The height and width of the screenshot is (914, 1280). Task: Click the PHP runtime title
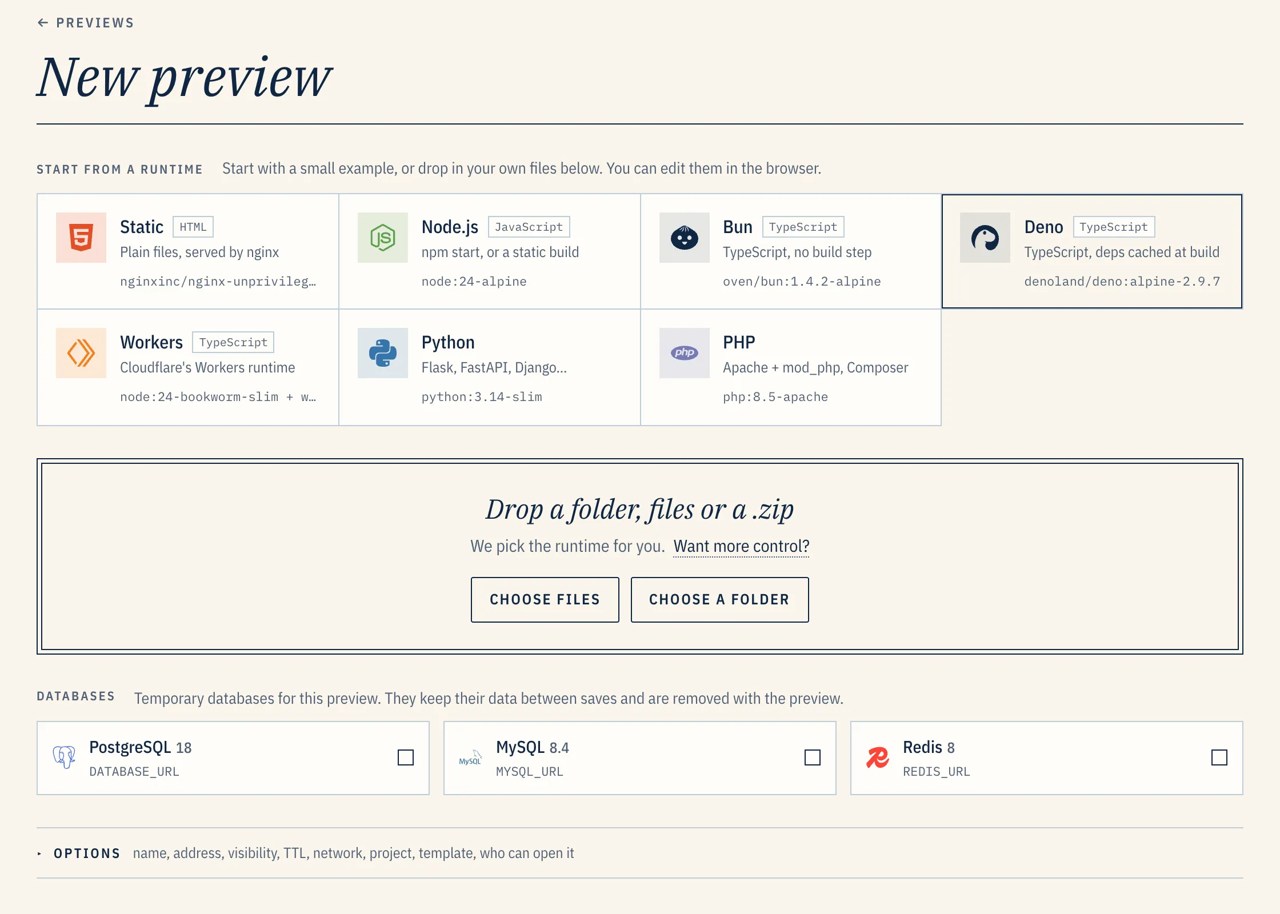tap(739, 342)
